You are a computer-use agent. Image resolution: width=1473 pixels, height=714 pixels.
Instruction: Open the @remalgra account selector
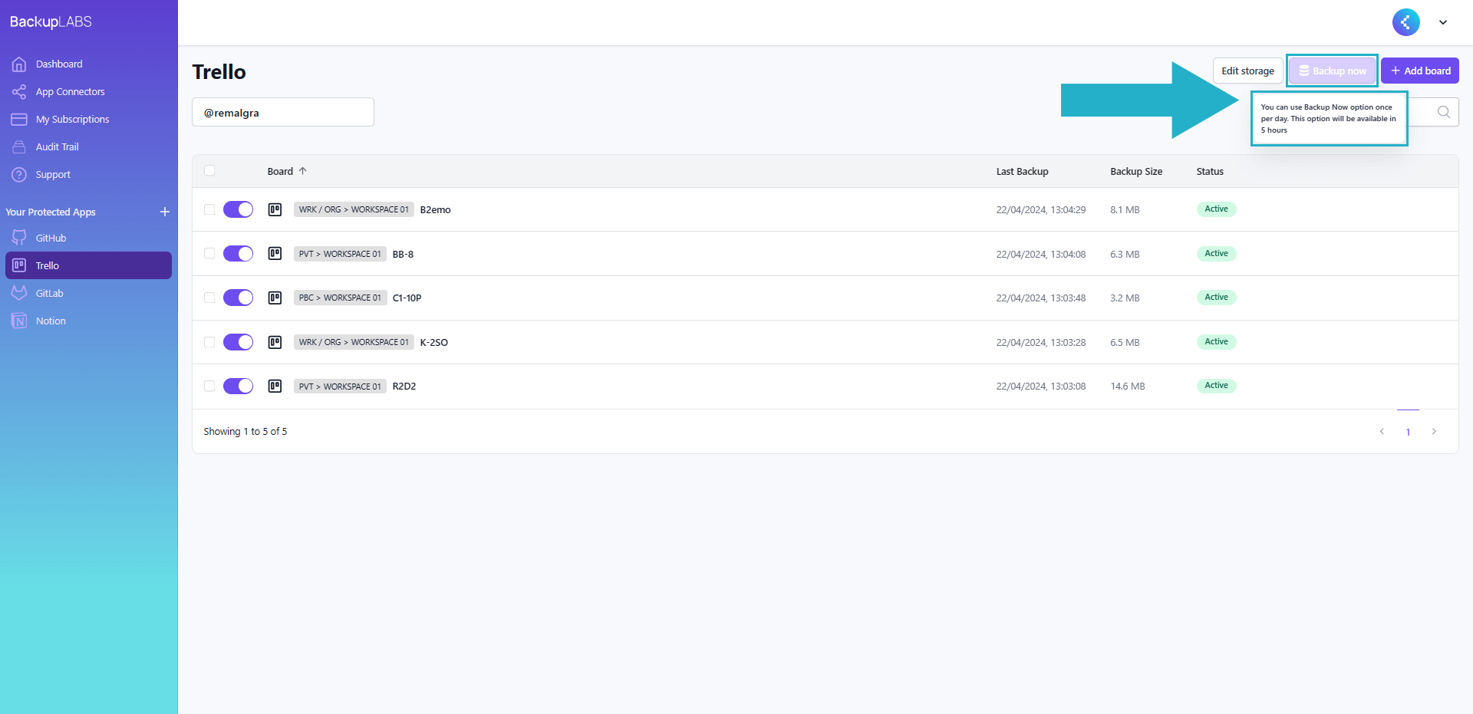(283, 112)
